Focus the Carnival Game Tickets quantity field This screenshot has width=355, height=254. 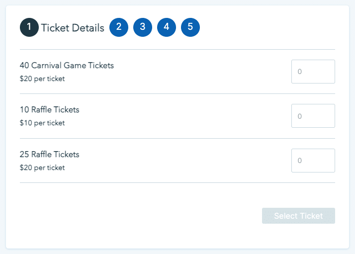313,72
